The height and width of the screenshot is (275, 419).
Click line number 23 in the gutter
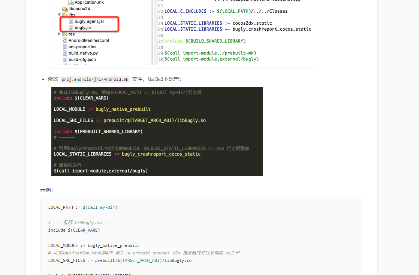[x=161, y=18]
